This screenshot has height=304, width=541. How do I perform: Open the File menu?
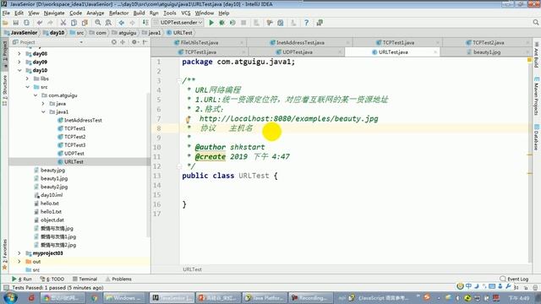point(6,14)
